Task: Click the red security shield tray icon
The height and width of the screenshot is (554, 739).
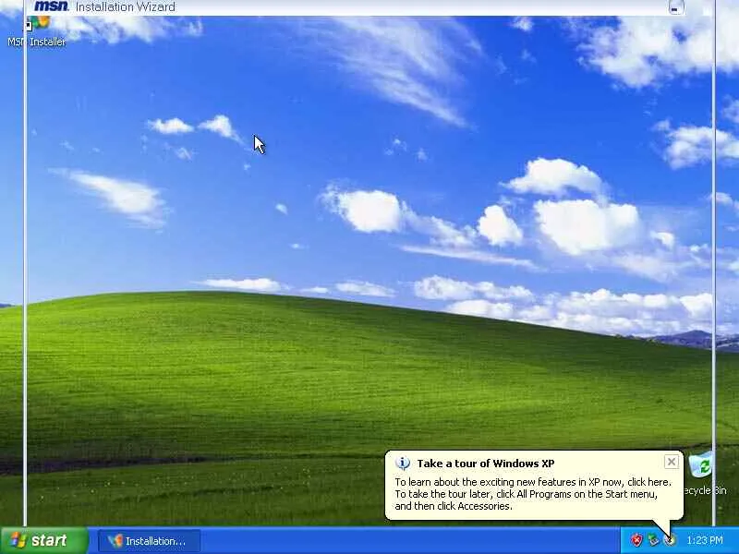Action: click(636, 540)
